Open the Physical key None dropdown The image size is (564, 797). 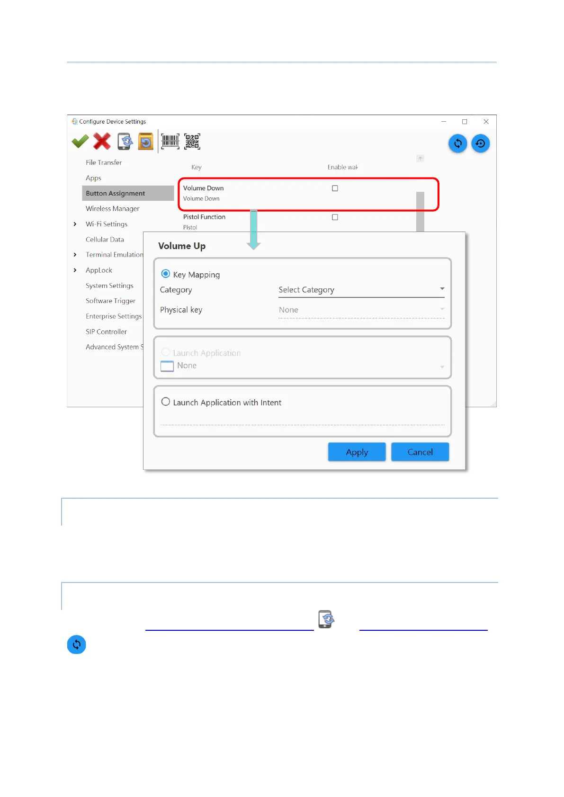pos(362,310)
